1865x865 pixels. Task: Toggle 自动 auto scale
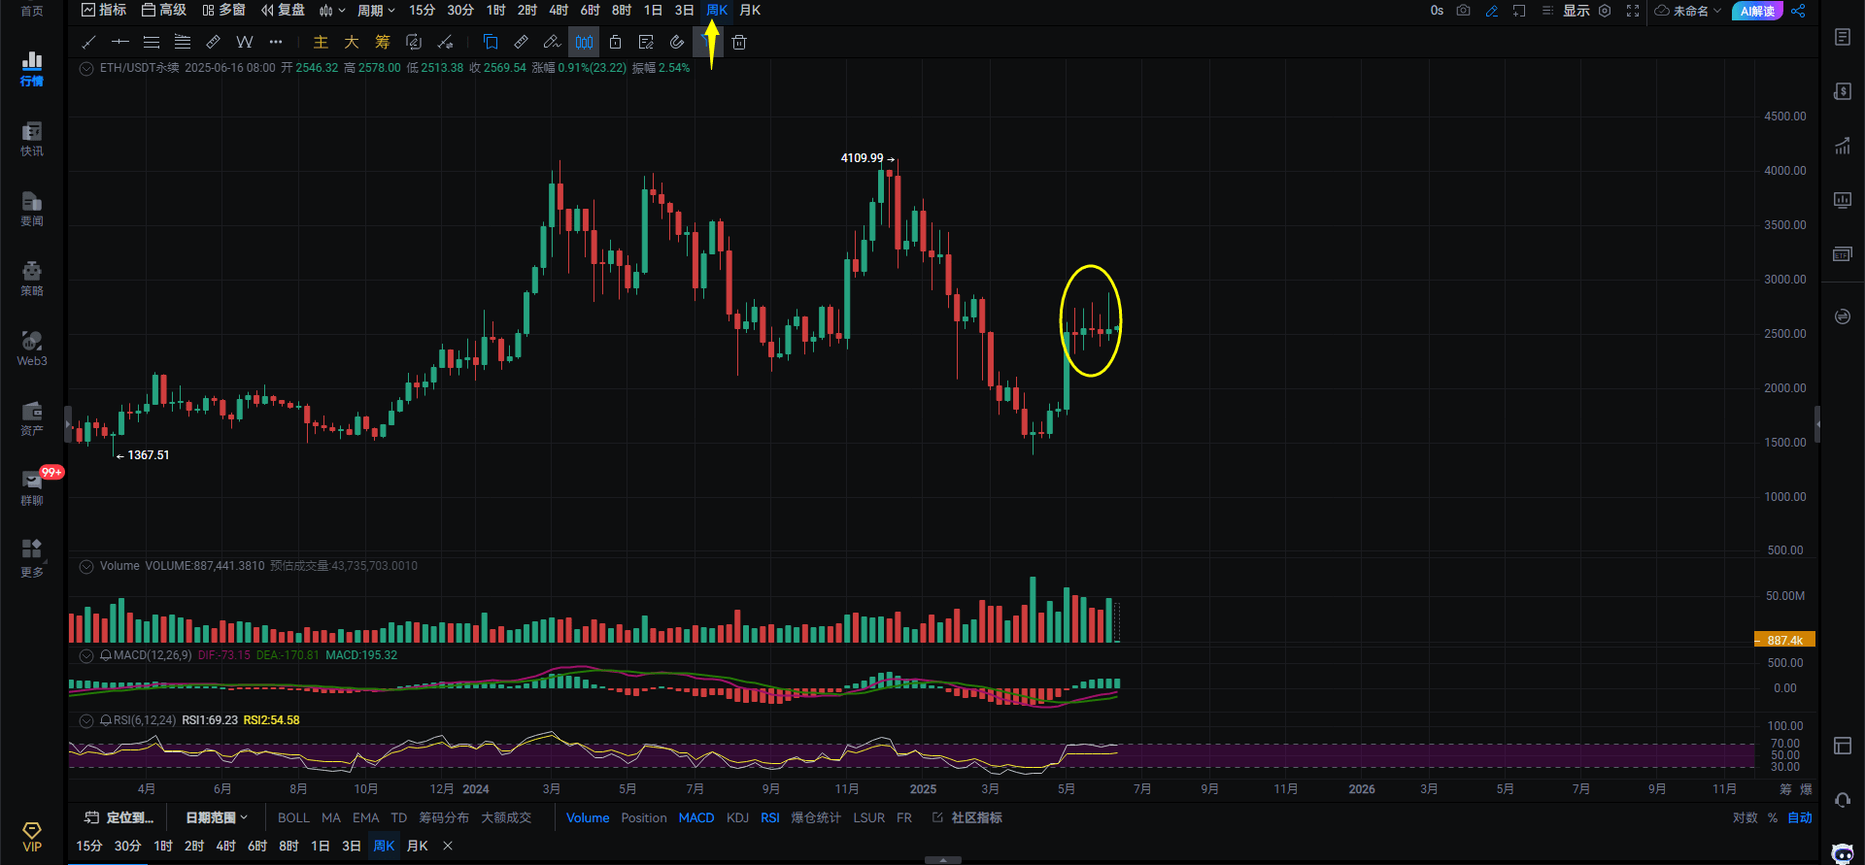[1800, 817]
